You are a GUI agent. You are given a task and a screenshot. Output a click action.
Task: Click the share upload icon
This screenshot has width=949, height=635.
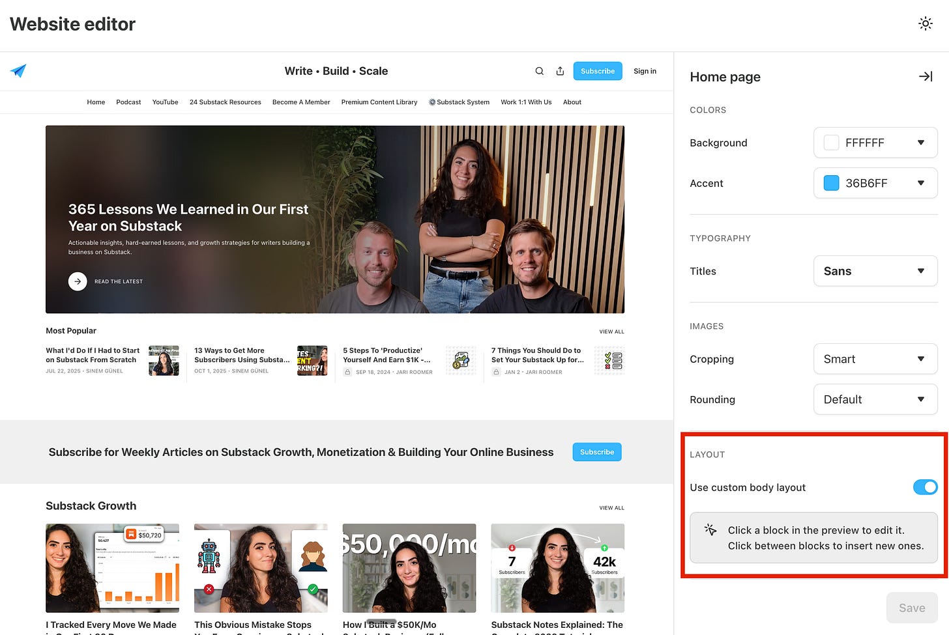point(560,71)
